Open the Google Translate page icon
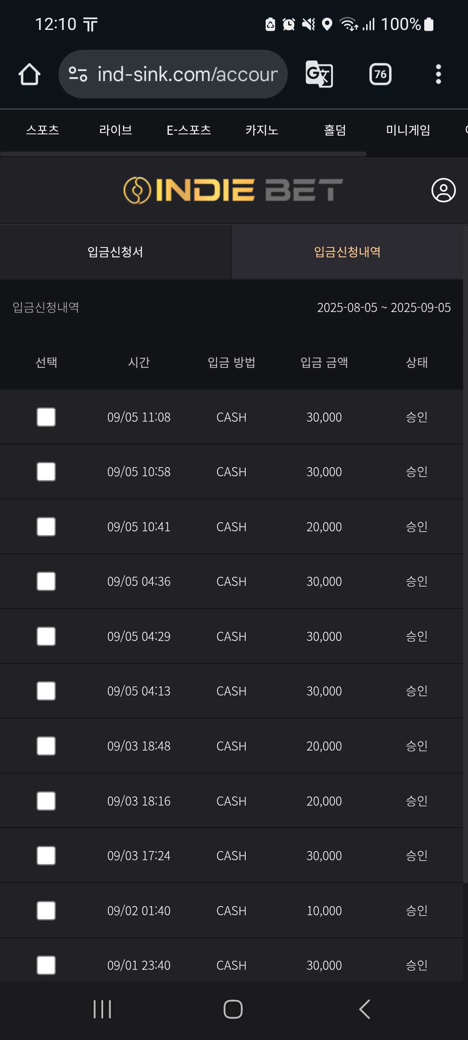468x1040 pixels. 319,74
